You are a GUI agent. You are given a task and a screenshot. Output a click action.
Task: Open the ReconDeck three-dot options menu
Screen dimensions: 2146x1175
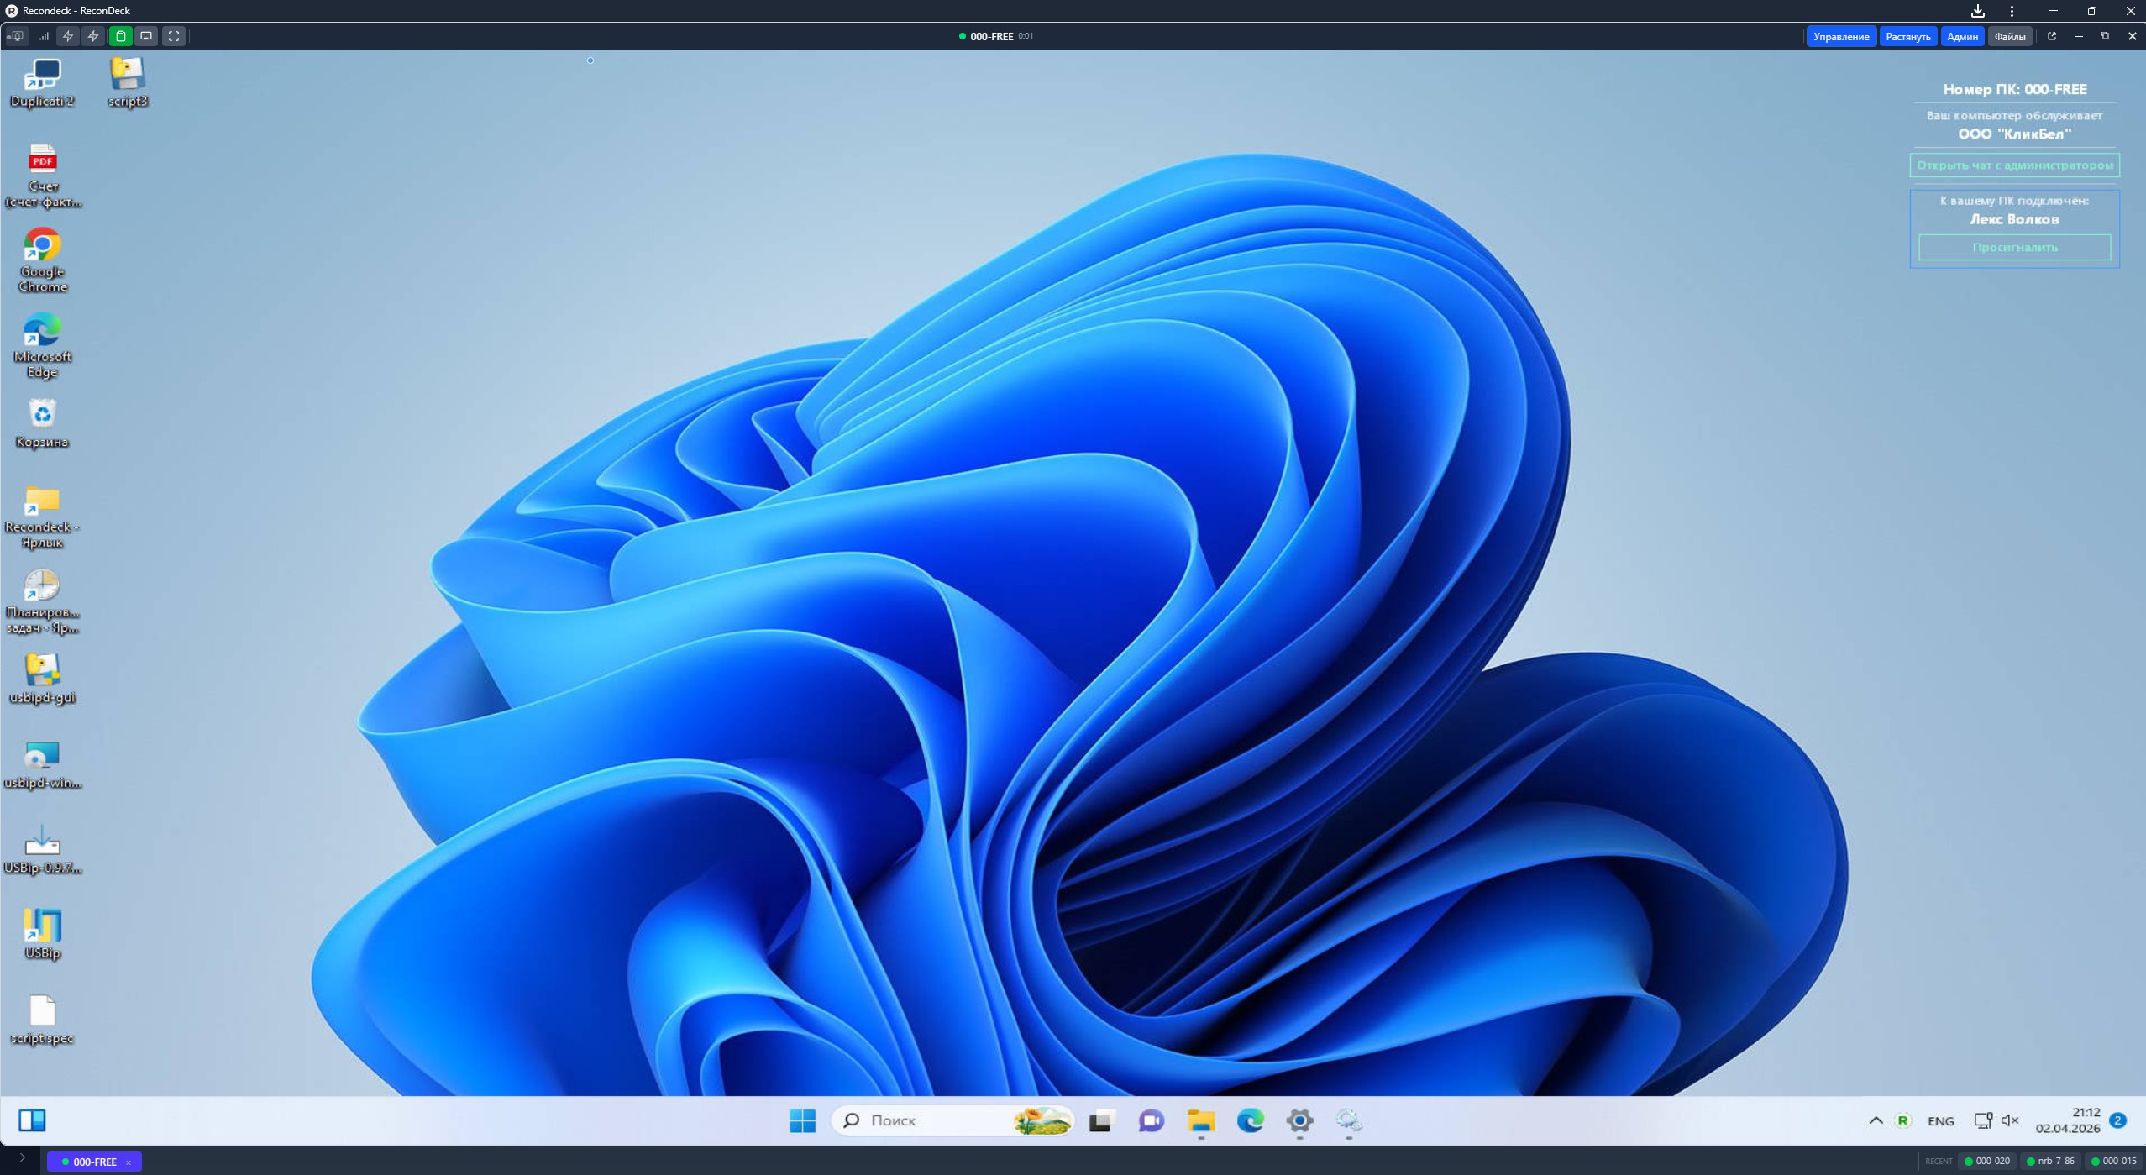(x=2012, y=11)
